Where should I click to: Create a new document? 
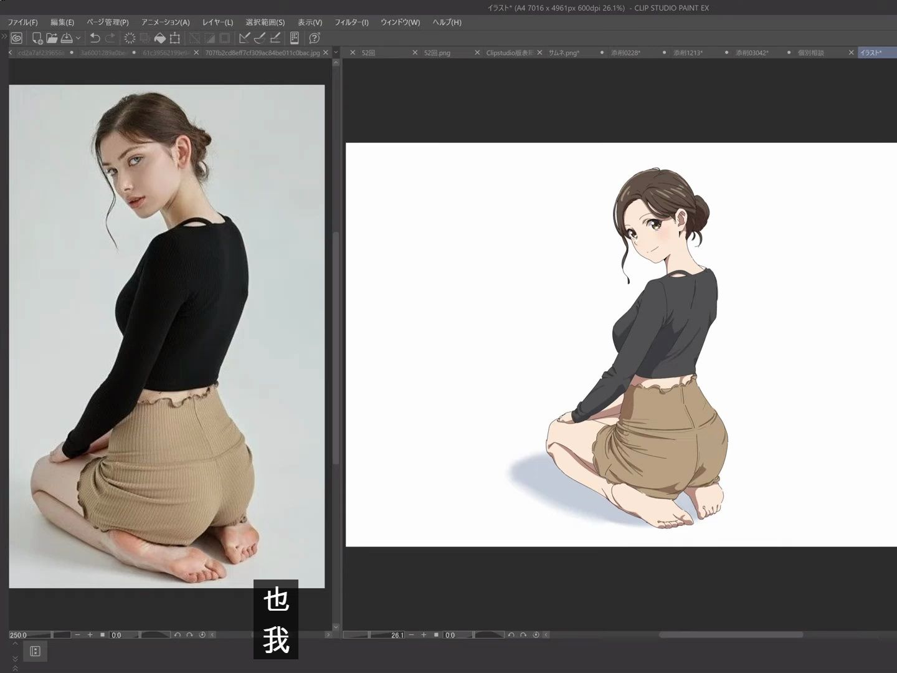pyautogui.click(x=37, y=38)
